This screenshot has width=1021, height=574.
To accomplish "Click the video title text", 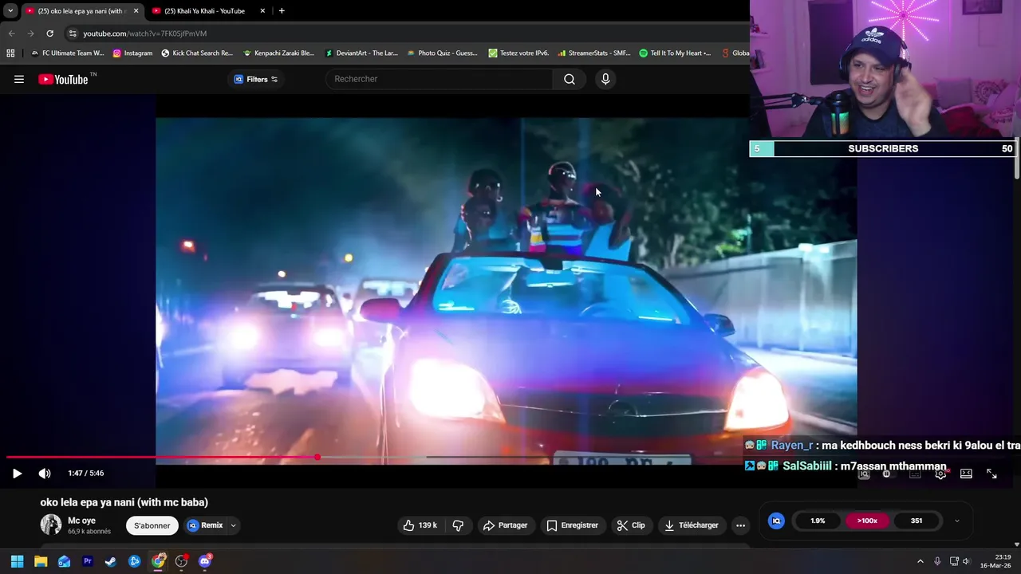I will tap(124, 502).
